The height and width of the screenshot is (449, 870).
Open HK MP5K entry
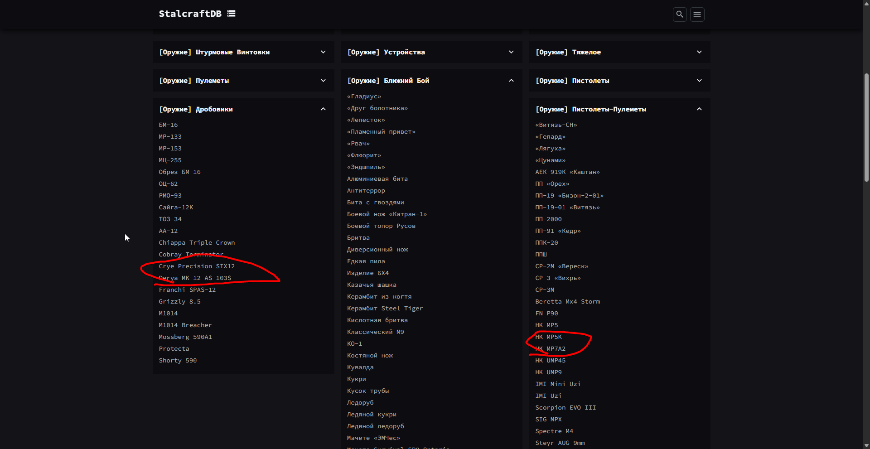[x=548, y=337]
